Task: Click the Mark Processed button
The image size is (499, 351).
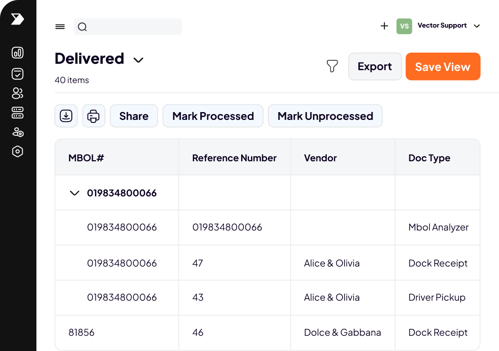Action: [x=213, y=116]
